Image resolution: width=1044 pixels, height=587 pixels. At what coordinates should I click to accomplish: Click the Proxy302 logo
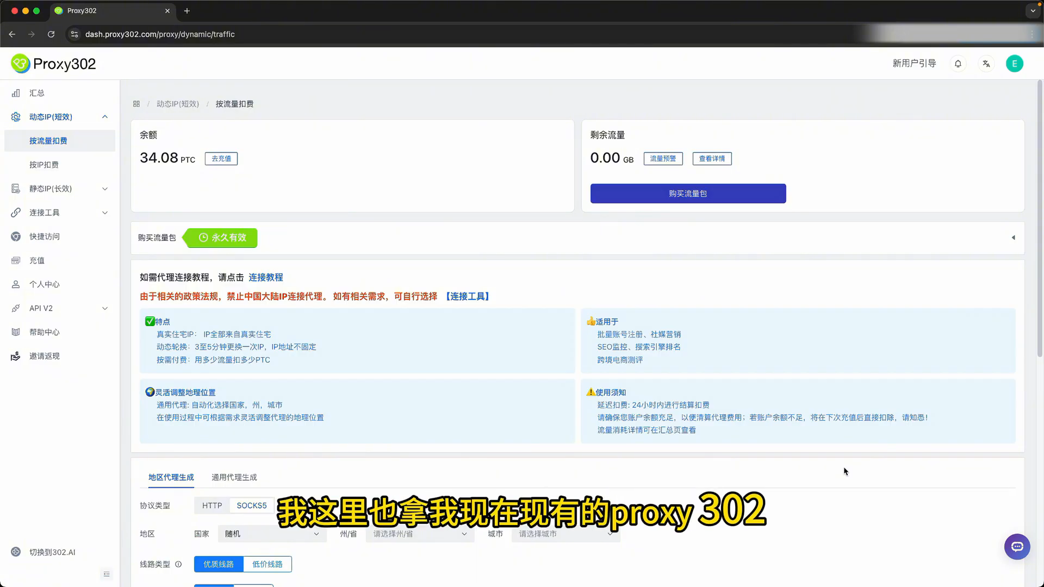pyautogui.click(x=53, y=64)
